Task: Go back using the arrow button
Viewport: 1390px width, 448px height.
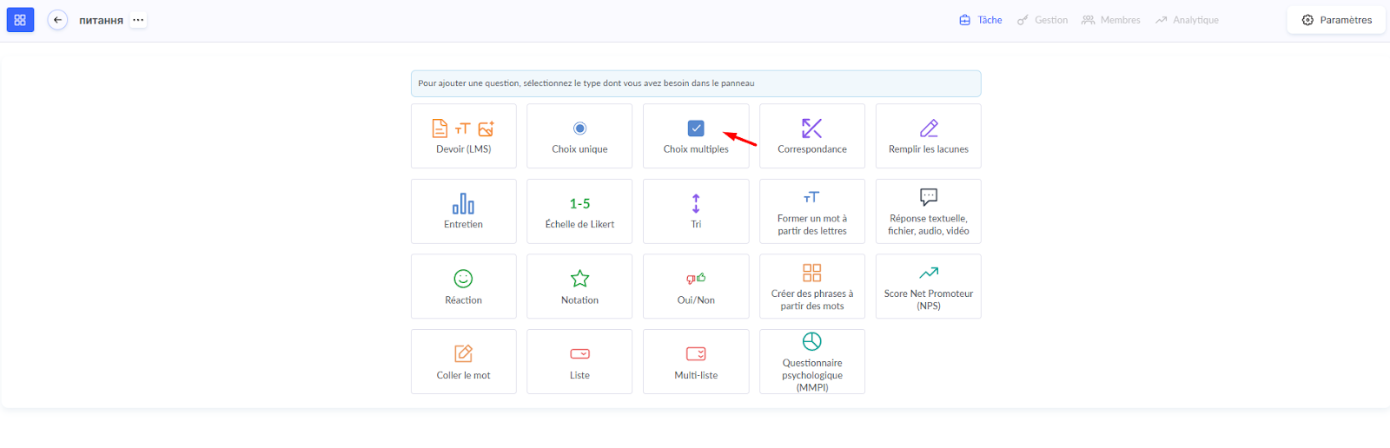Action: 57,20
